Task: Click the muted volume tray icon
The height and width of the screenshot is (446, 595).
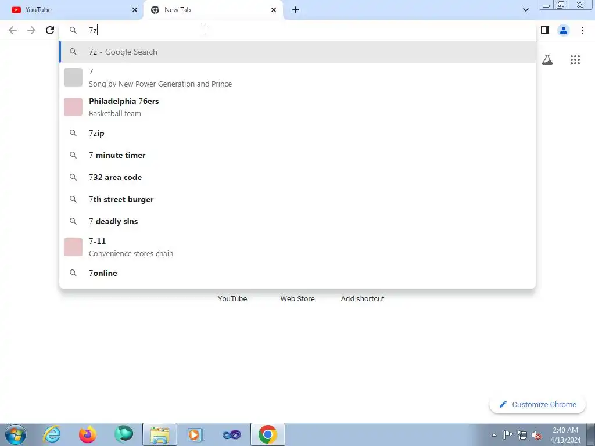Action: coord(536,436)
